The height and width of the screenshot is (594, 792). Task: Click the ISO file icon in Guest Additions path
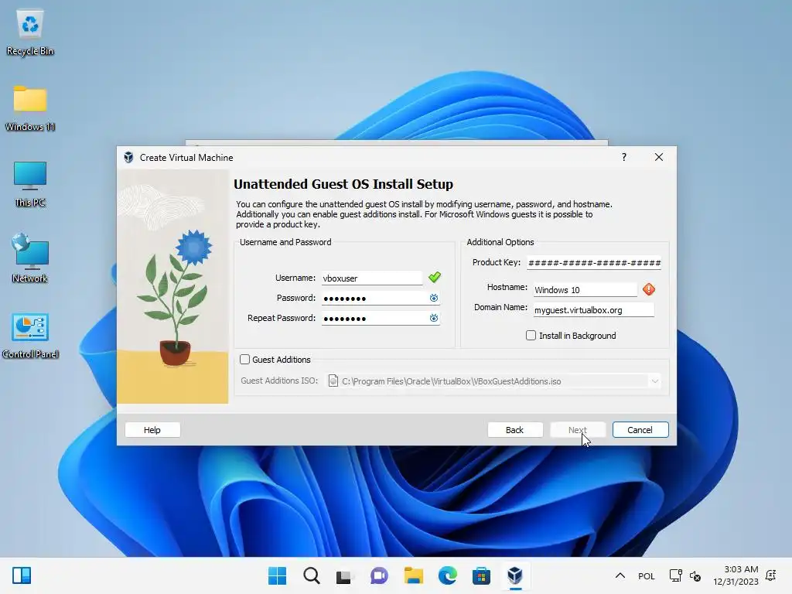pyautogui.click(x=333, y=381)
